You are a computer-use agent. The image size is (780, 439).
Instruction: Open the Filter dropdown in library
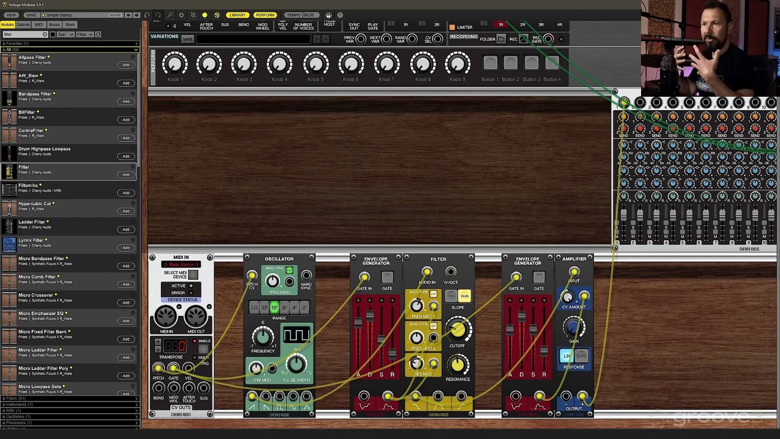point(85,35)
